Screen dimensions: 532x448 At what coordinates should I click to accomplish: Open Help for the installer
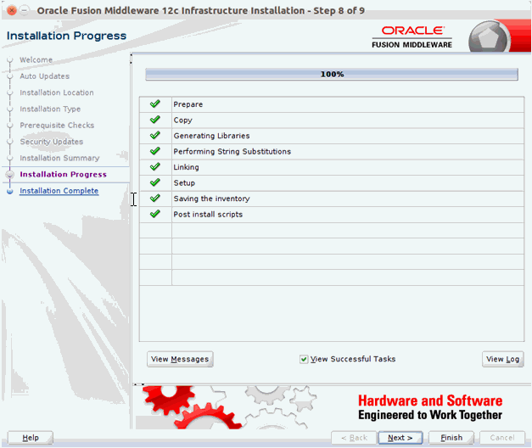(x=31, y=438)
